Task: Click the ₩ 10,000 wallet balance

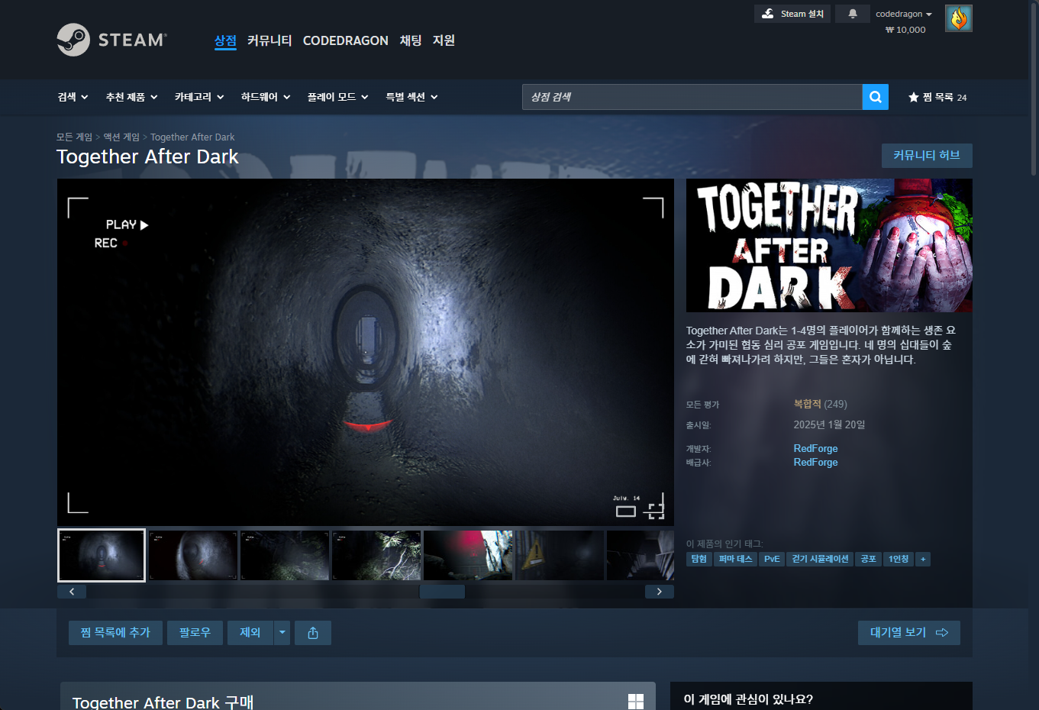Action: coord(905,30)
